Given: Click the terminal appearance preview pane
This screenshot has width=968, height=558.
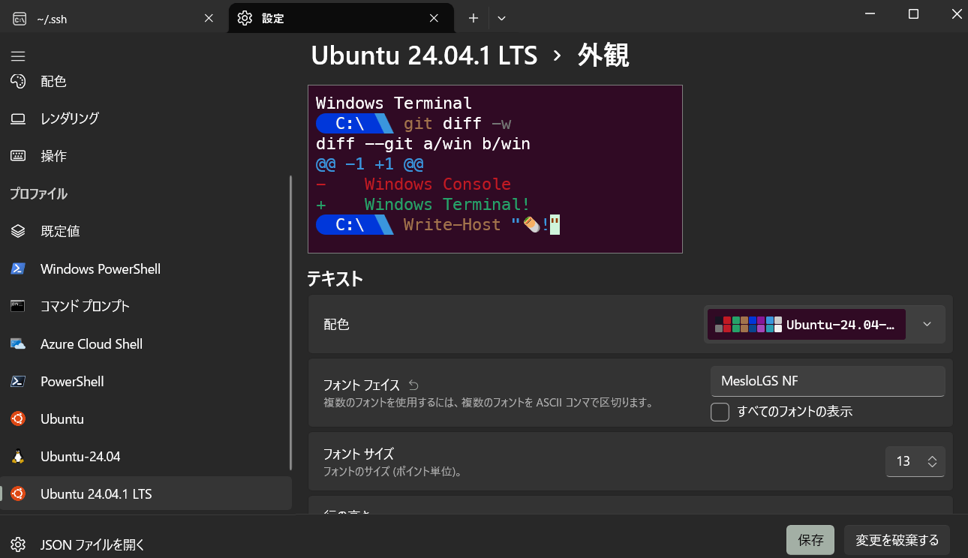Looking at the screenshot, I should [495, 169].
